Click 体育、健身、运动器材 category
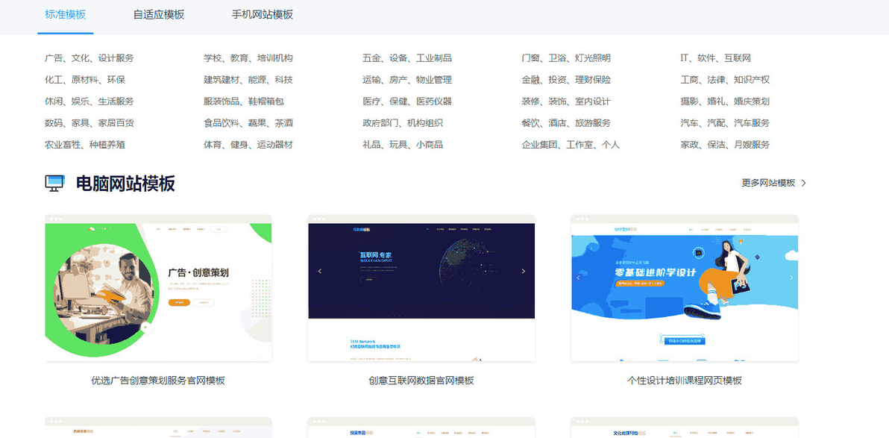 pos(248,144)
